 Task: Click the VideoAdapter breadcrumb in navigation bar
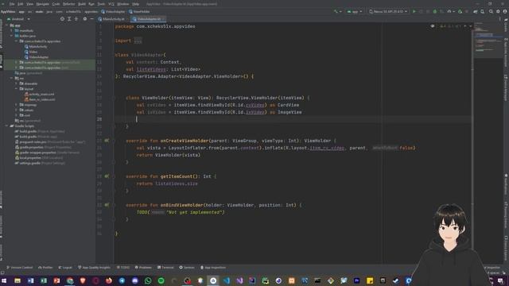[113, 11]
